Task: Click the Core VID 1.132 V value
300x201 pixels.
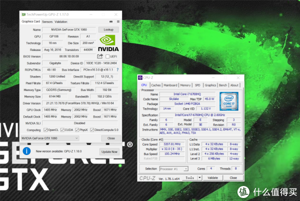Action: [x=205, y=108]
